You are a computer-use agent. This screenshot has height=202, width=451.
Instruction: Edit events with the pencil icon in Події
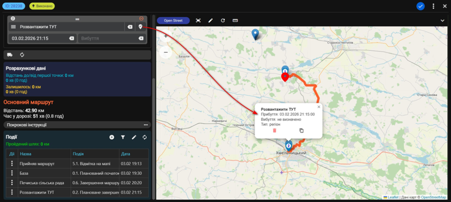(x=134, y=137)
